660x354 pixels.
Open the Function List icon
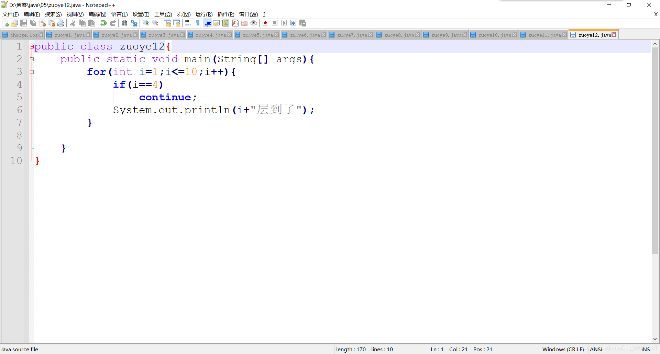point(235,23)
